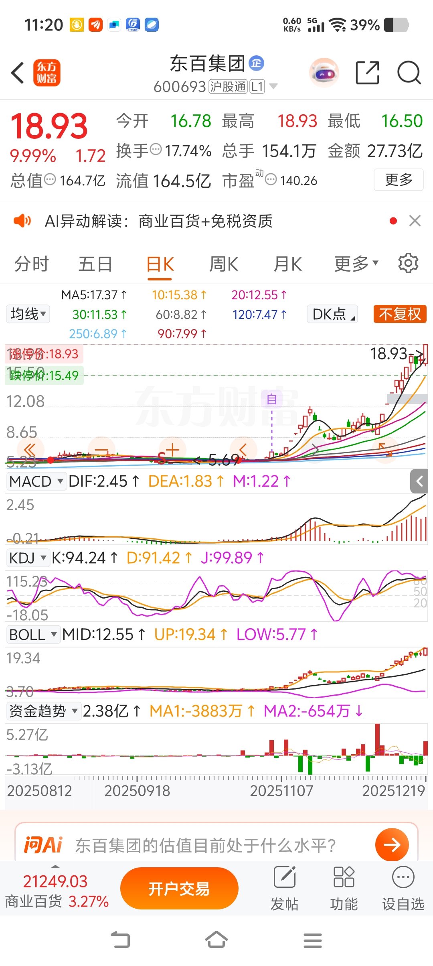Open chart settings gear icon

point(408,263)
